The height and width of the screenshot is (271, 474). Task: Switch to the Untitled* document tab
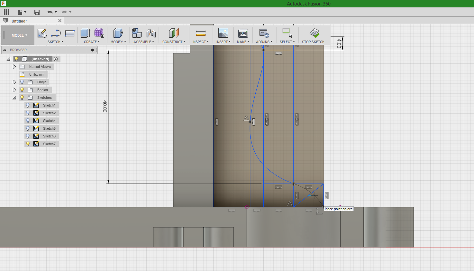coord(19,21)
